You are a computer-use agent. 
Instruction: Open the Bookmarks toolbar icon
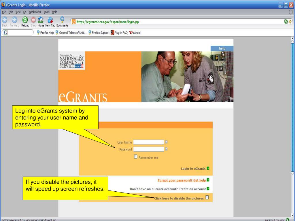(x=62, y=20)
